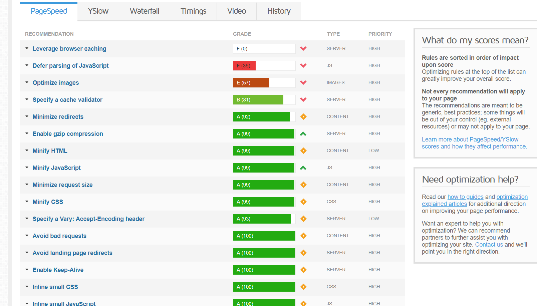
Task: Switch to the PageSpeed tab
Action: (x=49, y=11)
